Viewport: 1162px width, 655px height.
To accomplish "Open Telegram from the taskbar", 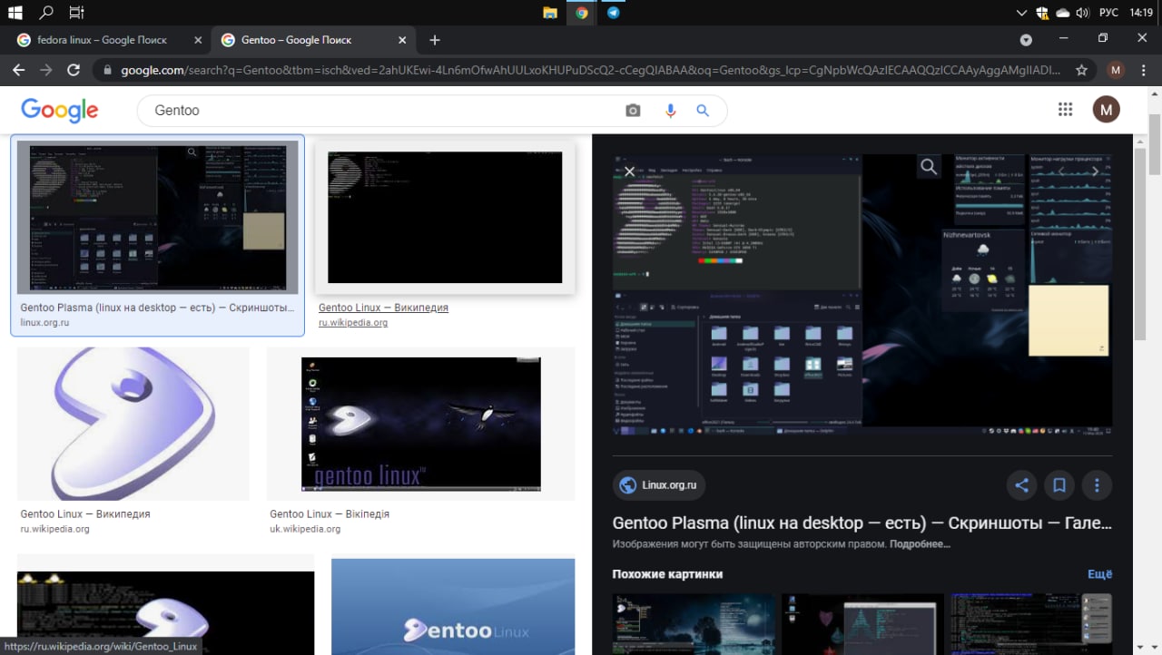I will coord(614,13).
